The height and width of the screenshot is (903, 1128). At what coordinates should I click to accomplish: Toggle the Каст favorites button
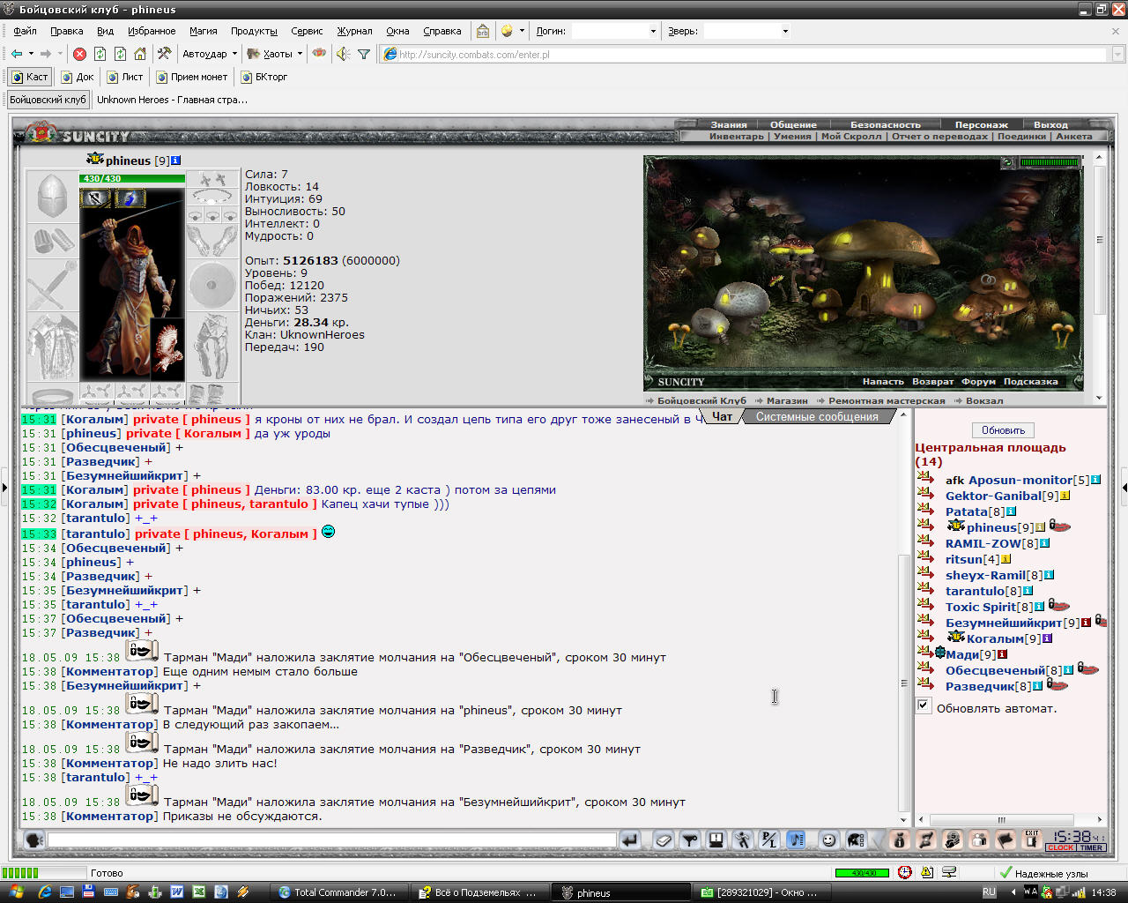tap(30, 77)
